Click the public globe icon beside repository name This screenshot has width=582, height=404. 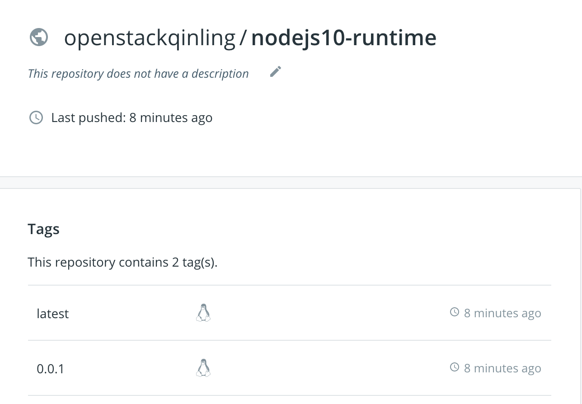[x=39, y=37]
